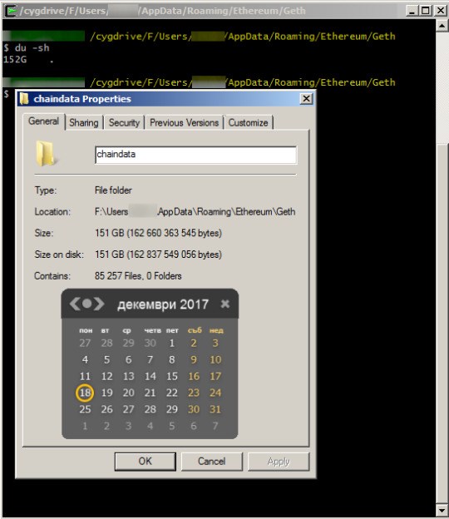
Task: Click the 'декември 2017' calendar header
Action: 163,304
